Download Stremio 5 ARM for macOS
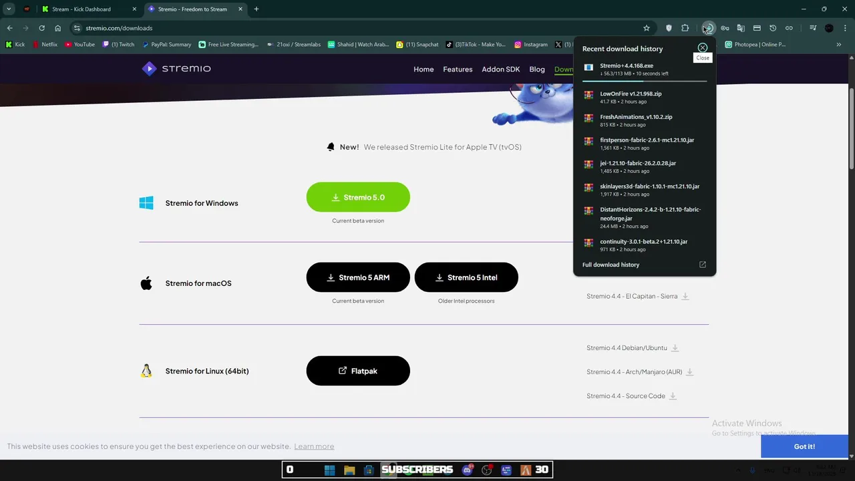 click(x=358, y=277)
